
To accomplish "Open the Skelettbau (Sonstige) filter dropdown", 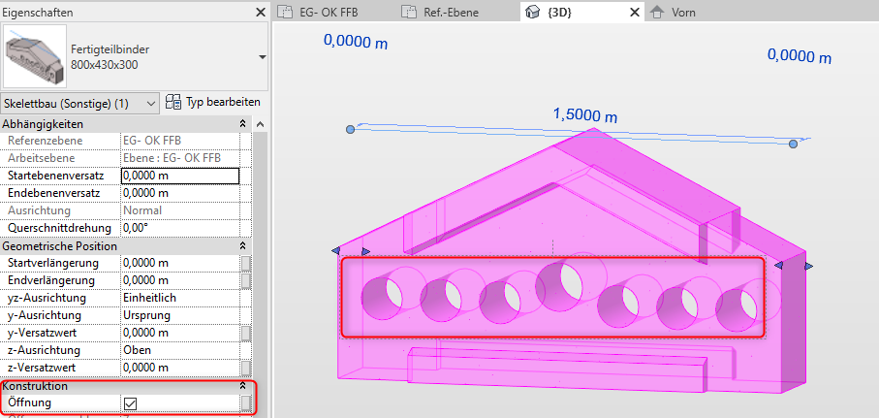I will pyautogui.click(x=149, y=103).
